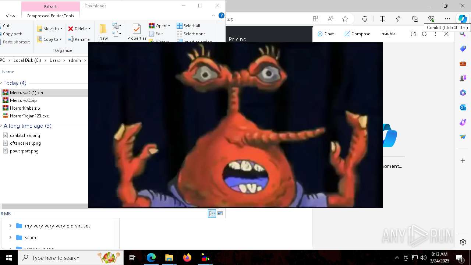Viewport: 471px width, 265px height.
Task: Open Outlook icon in Edge sidebar
Action: coord(463,107)
